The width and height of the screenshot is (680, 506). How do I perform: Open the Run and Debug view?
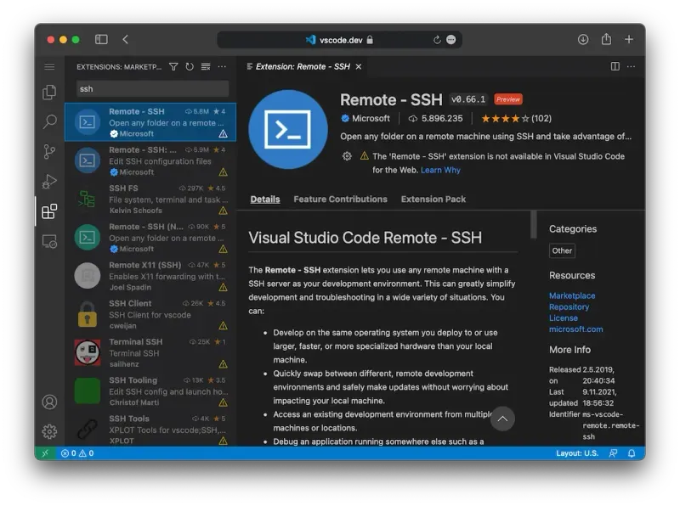[x=49, y=181]
